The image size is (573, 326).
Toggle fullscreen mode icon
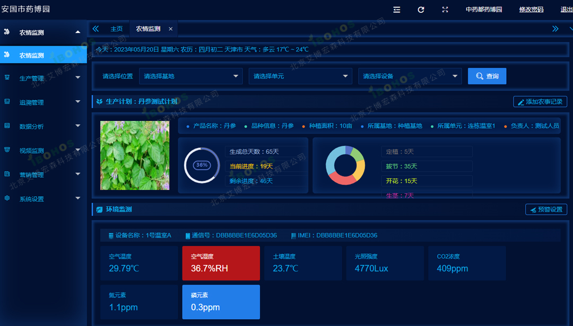click(445, 10)
